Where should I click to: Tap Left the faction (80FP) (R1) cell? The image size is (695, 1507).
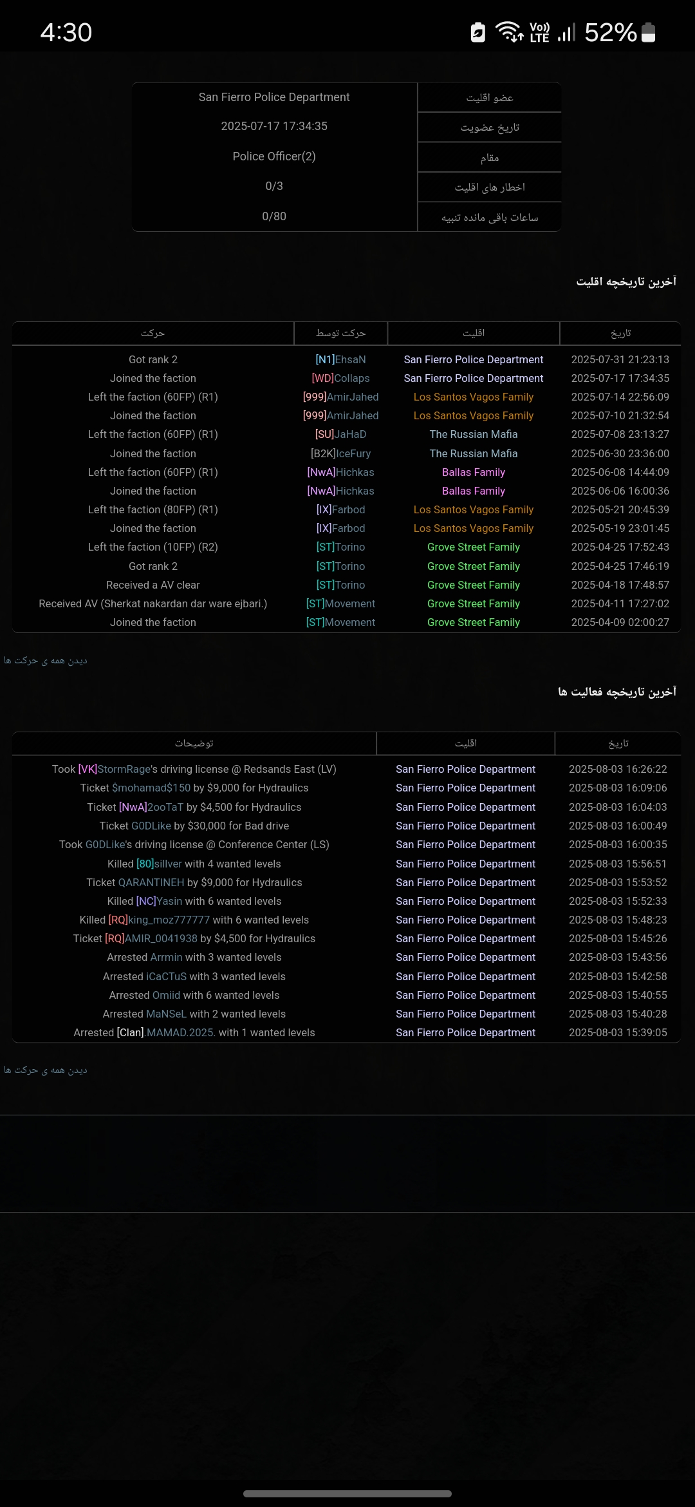(153, 509)
